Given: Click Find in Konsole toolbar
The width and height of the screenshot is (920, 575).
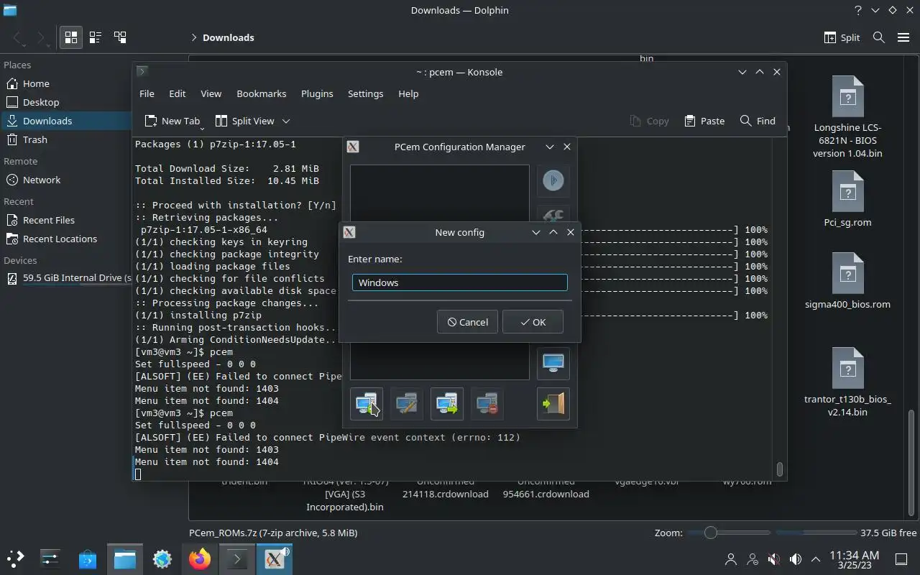Looking at the screenshot, I should point(758,121).
